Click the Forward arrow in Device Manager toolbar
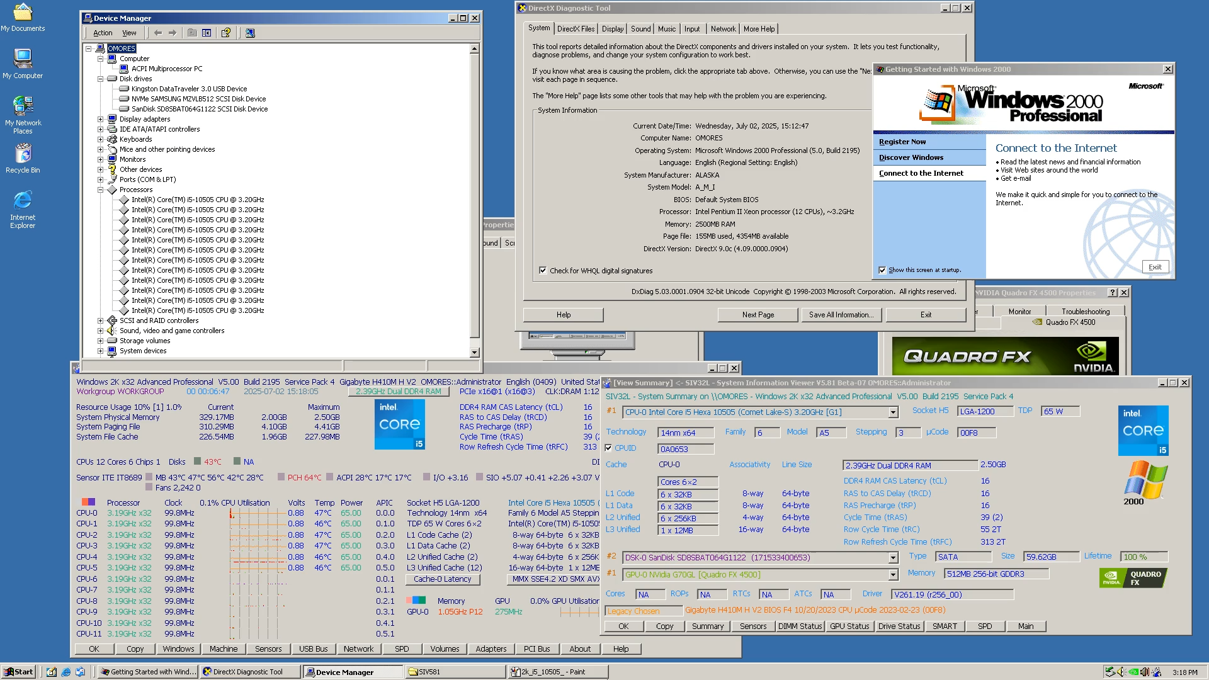Image resolution: width=1209 pixels, height=680 pixels. click(173, 33)
